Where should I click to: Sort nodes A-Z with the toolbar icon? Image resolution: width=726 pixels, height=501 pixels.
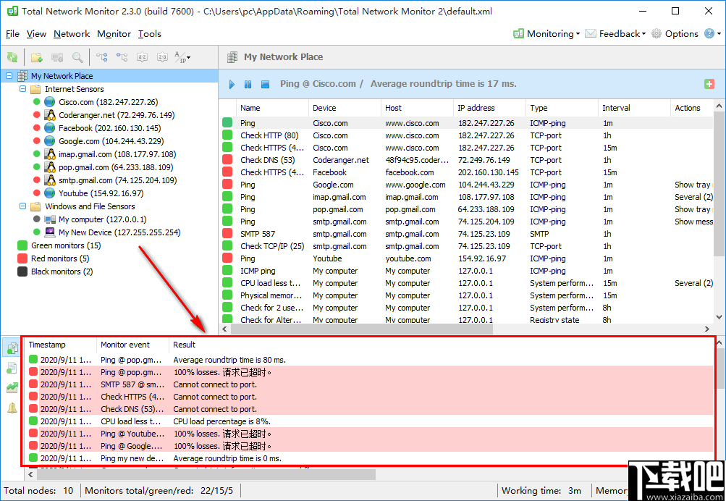point(142,57)
